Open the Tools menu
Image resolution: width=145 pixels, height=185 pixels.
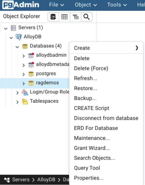pyautogui.click(x=117, y=5)
